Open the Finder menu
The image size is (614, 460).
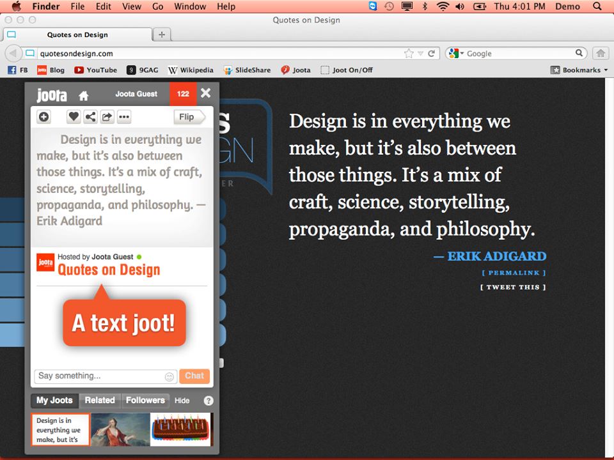(x=46, y=6)
